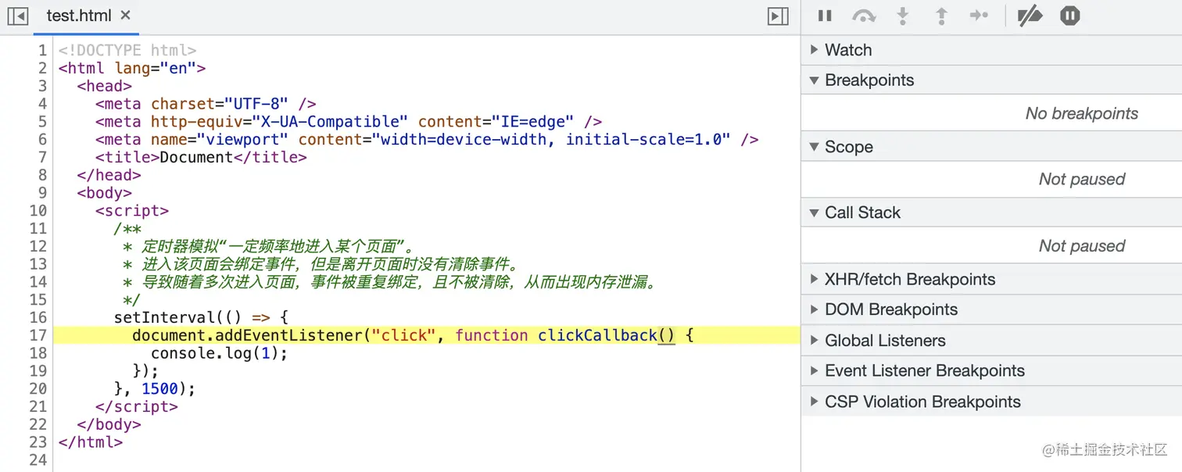Step into next function call
Image resolution: width=1182 pixels, height=472 pixels.
coord(903,16)
